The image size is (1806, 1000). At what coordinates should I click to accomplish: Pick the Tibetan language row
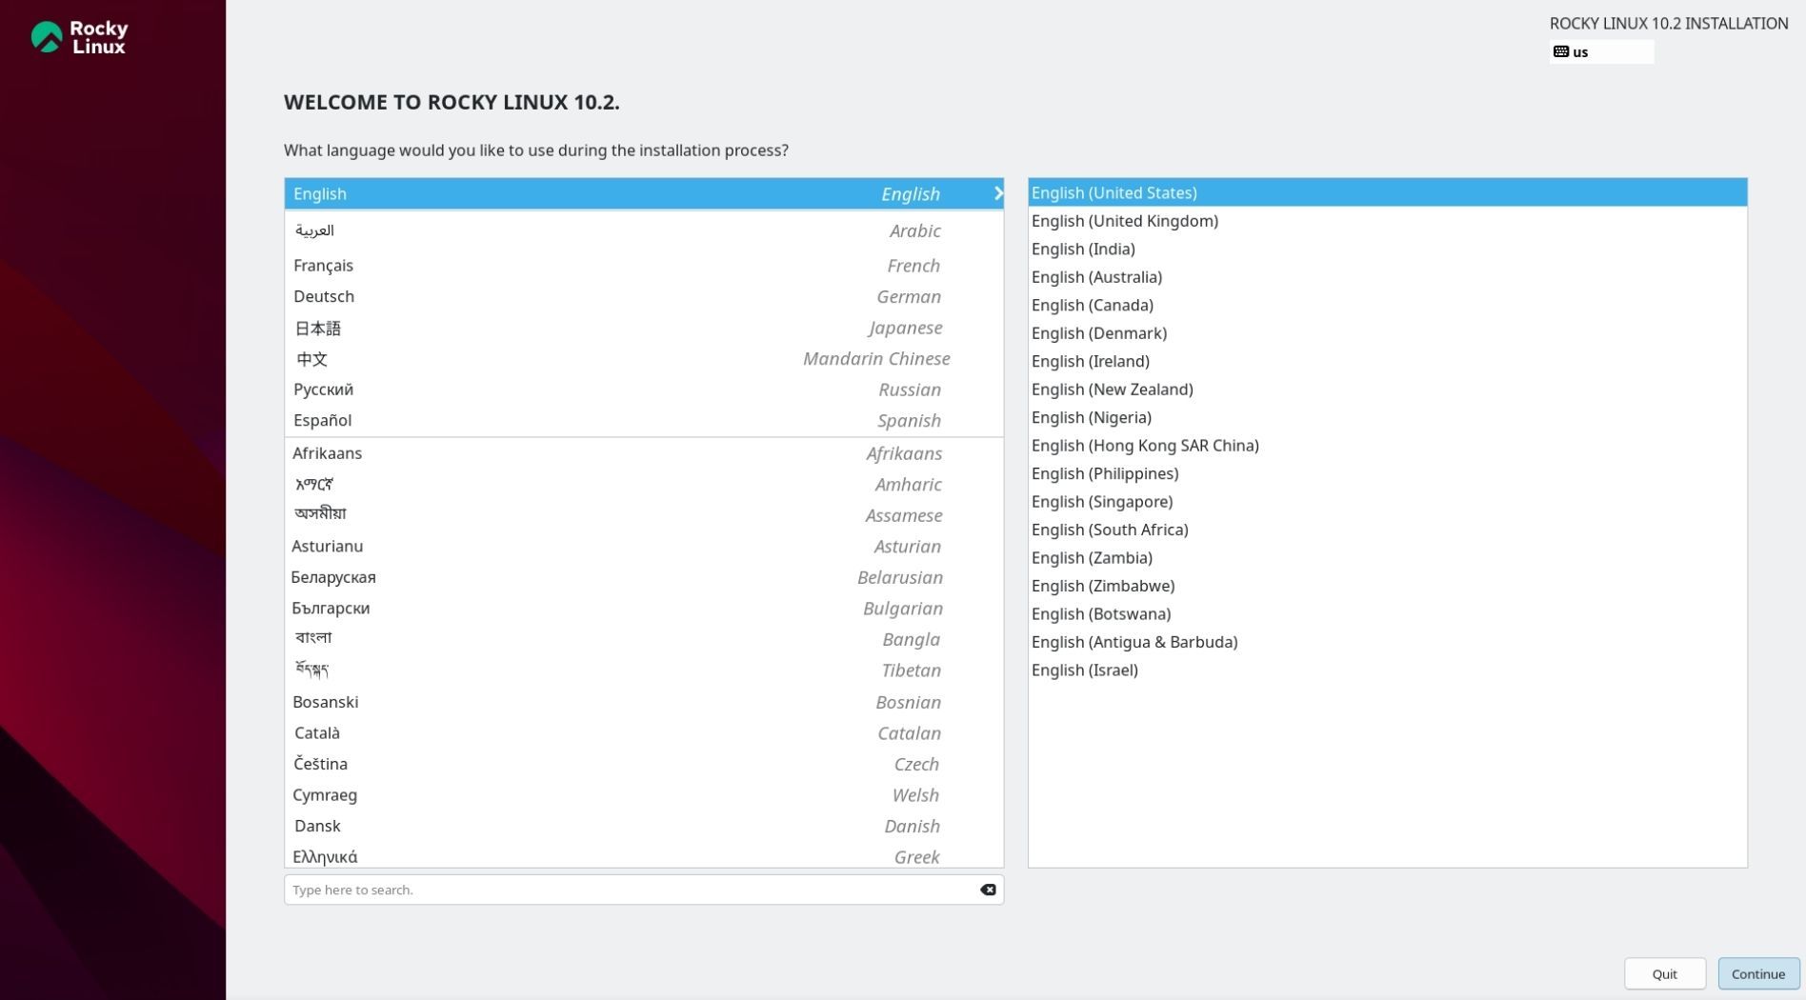644,670
